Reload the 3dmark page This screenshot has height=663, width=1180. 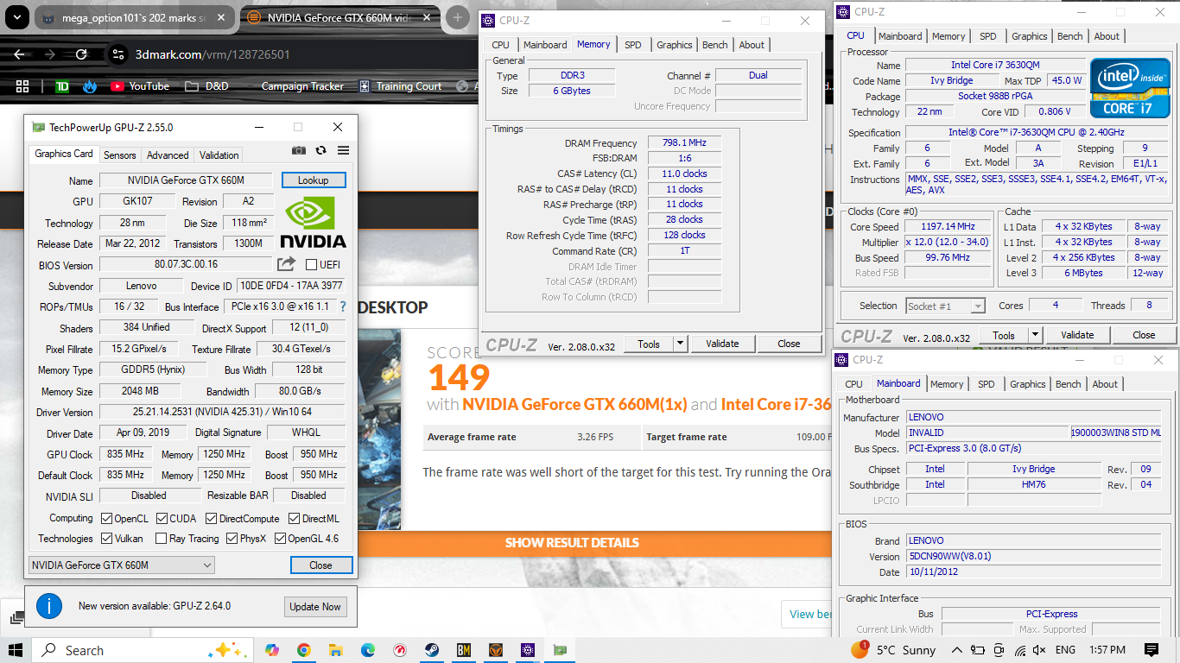pyautogui.click(x=81, y=54)
